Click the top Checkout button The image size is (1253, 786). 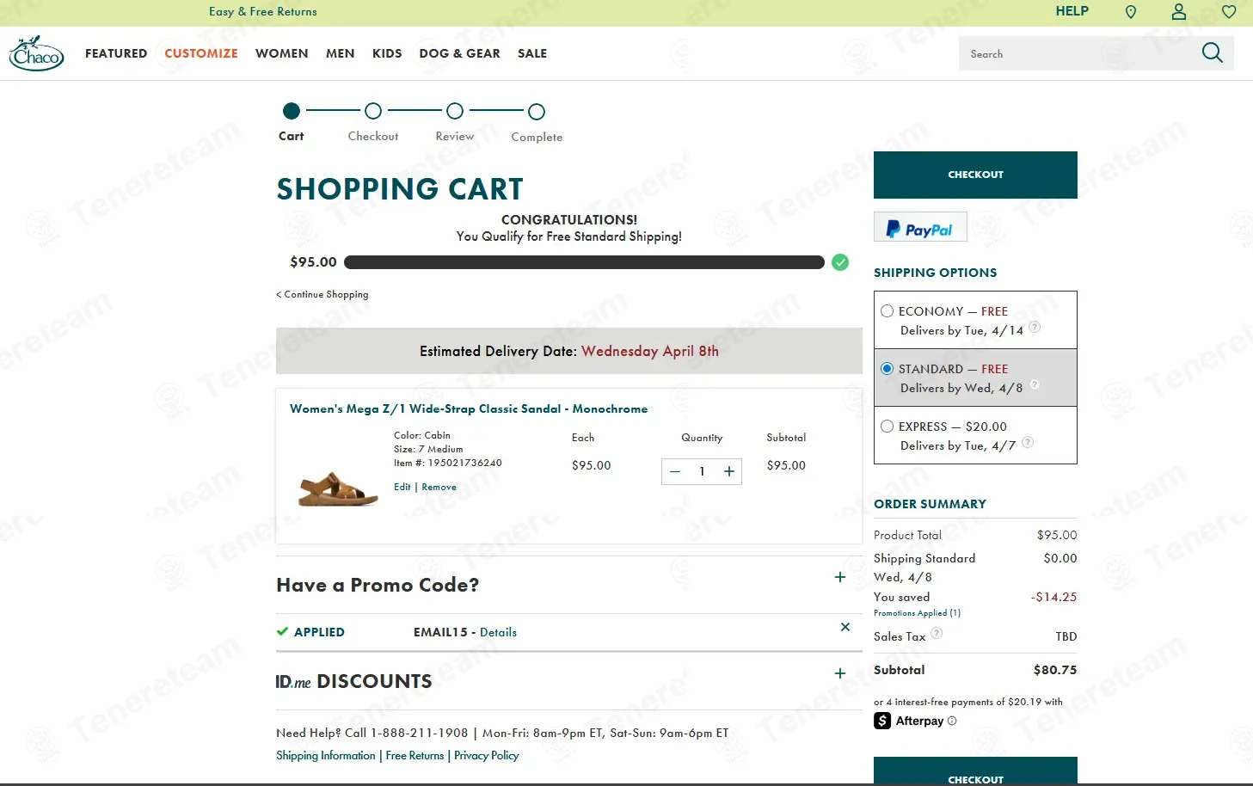(975, 175)
